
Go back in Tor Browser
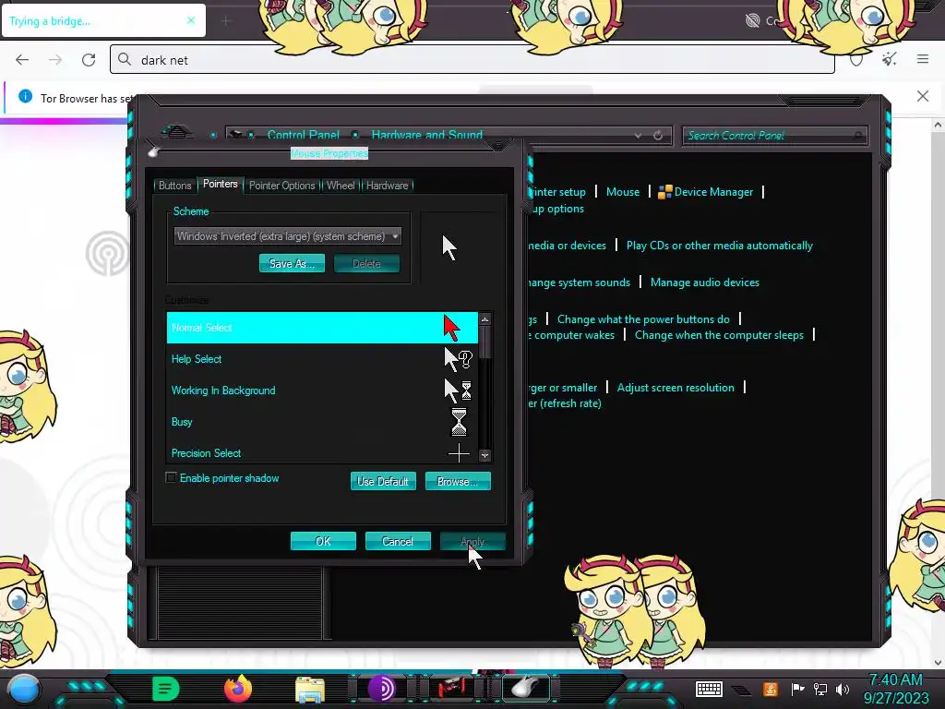22,60
